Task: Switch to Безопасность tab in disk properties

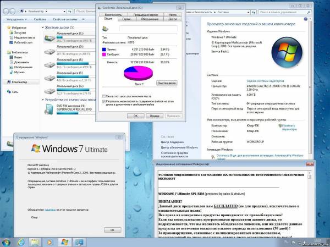Action: tap(113, 15)
